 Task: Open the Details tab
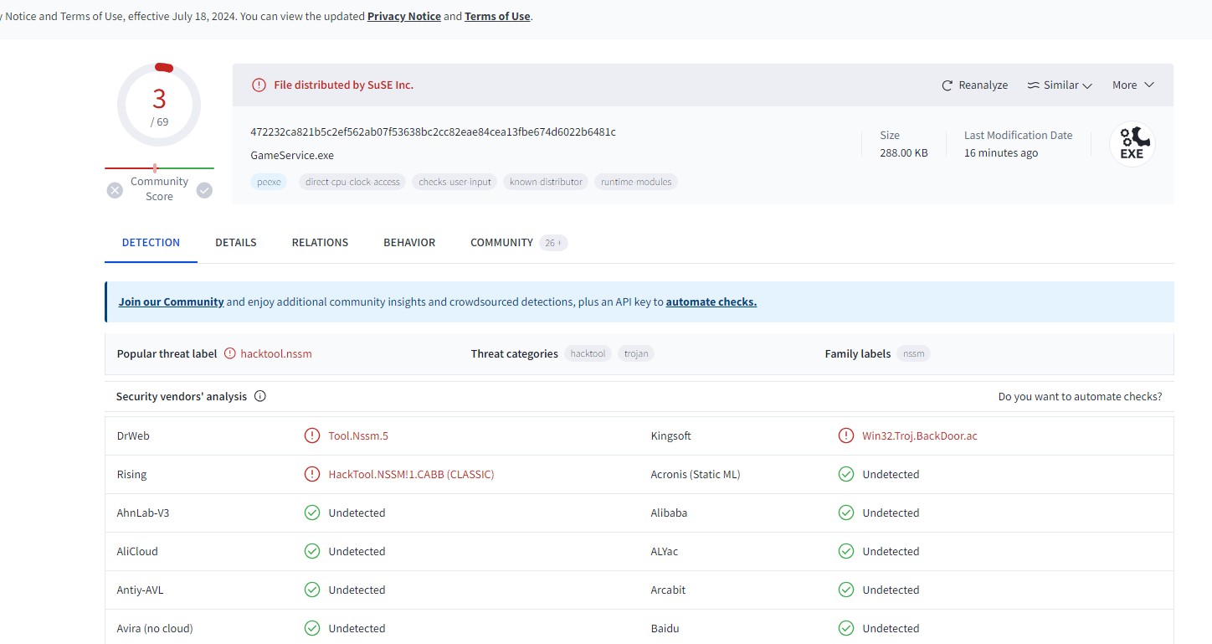236,243
